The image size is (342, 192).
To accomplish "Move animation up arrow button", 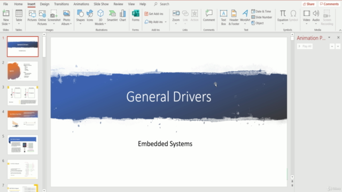I will point(332,46).
